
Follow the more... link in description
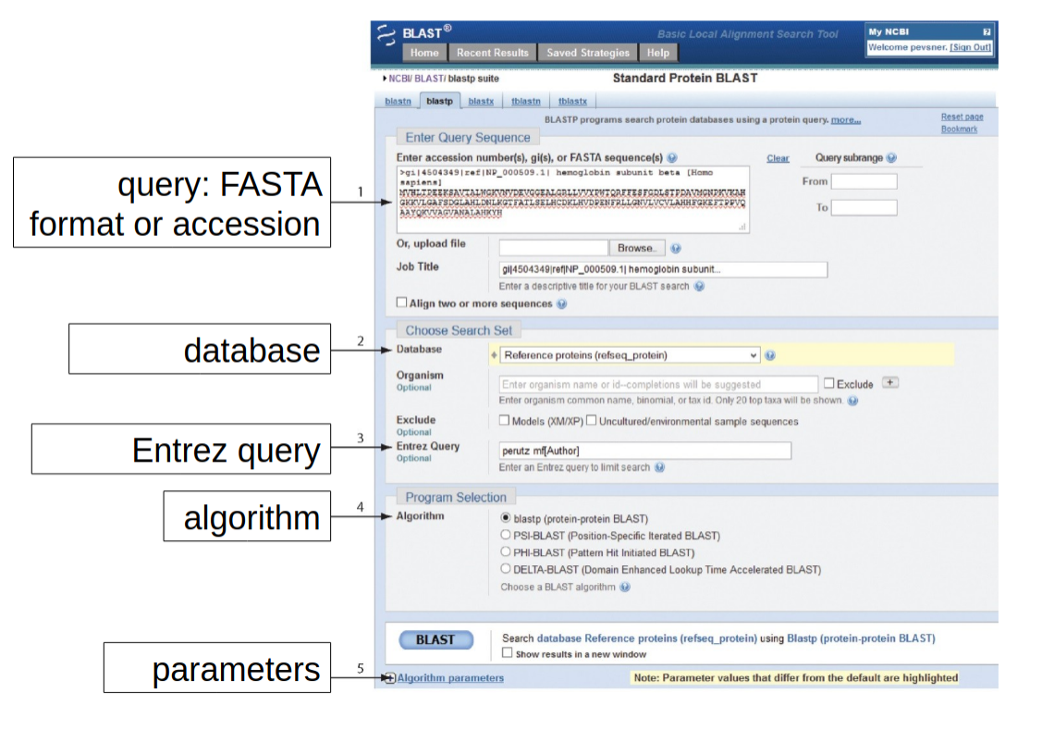click(845, 119)
